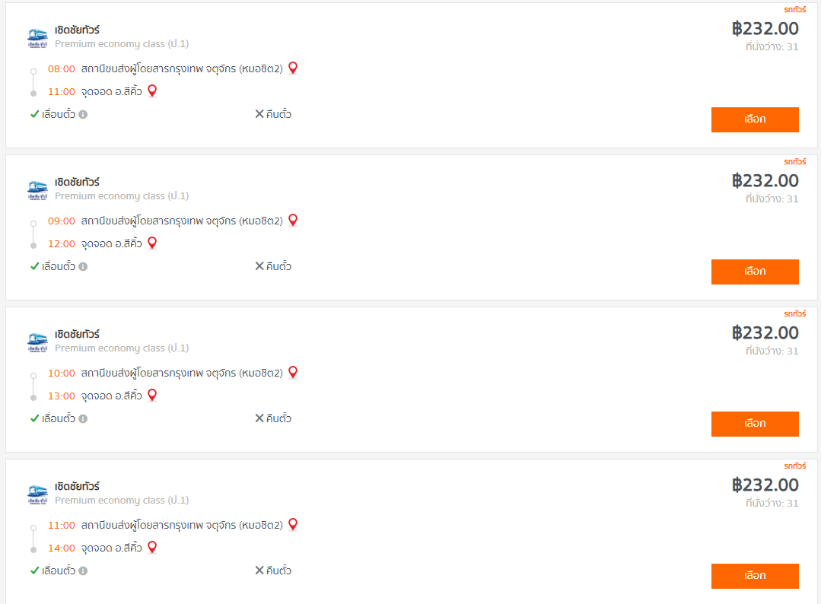
Task: Pick the 10:00 trip using เลือก button
Action: 755,424
